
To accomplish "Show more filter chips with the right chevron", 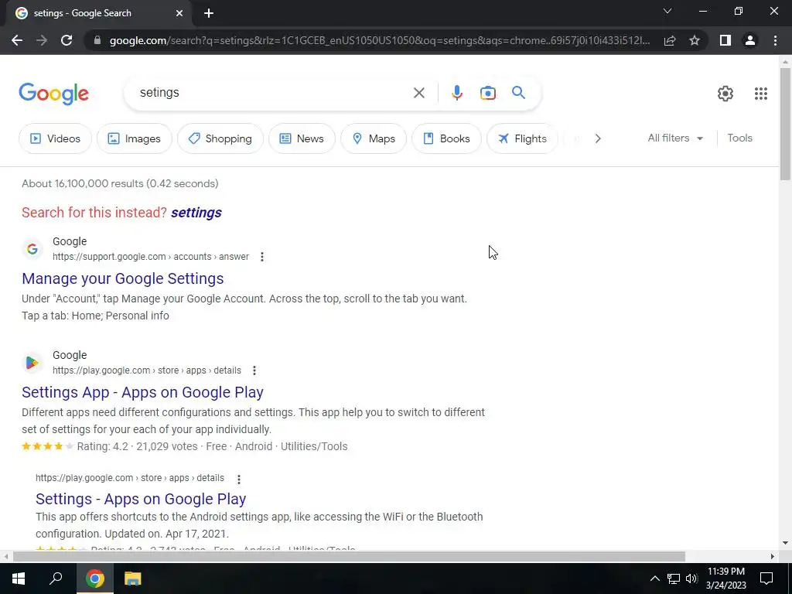I will click(598, 138).
